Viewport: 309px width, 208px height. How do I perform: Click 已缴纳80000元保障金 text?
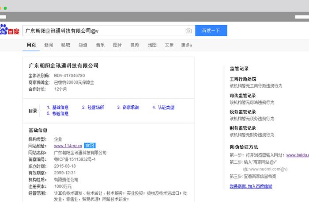pos(74,82)
